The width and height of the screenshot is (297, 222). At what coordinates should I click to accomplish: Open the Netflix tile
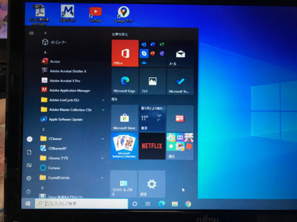click(x=152, y=146)
